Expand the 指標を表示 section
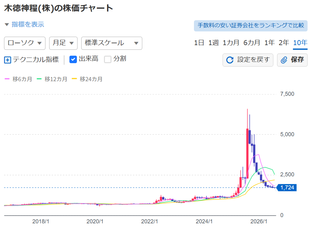Image resolution: width=311 pixels, height=228 pixels. click(24, 24)
